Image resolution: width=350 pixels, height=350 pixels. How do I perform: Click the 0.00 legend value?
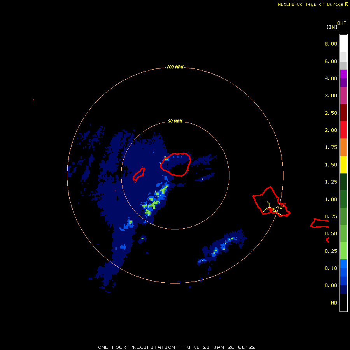(x=331, y=285)
